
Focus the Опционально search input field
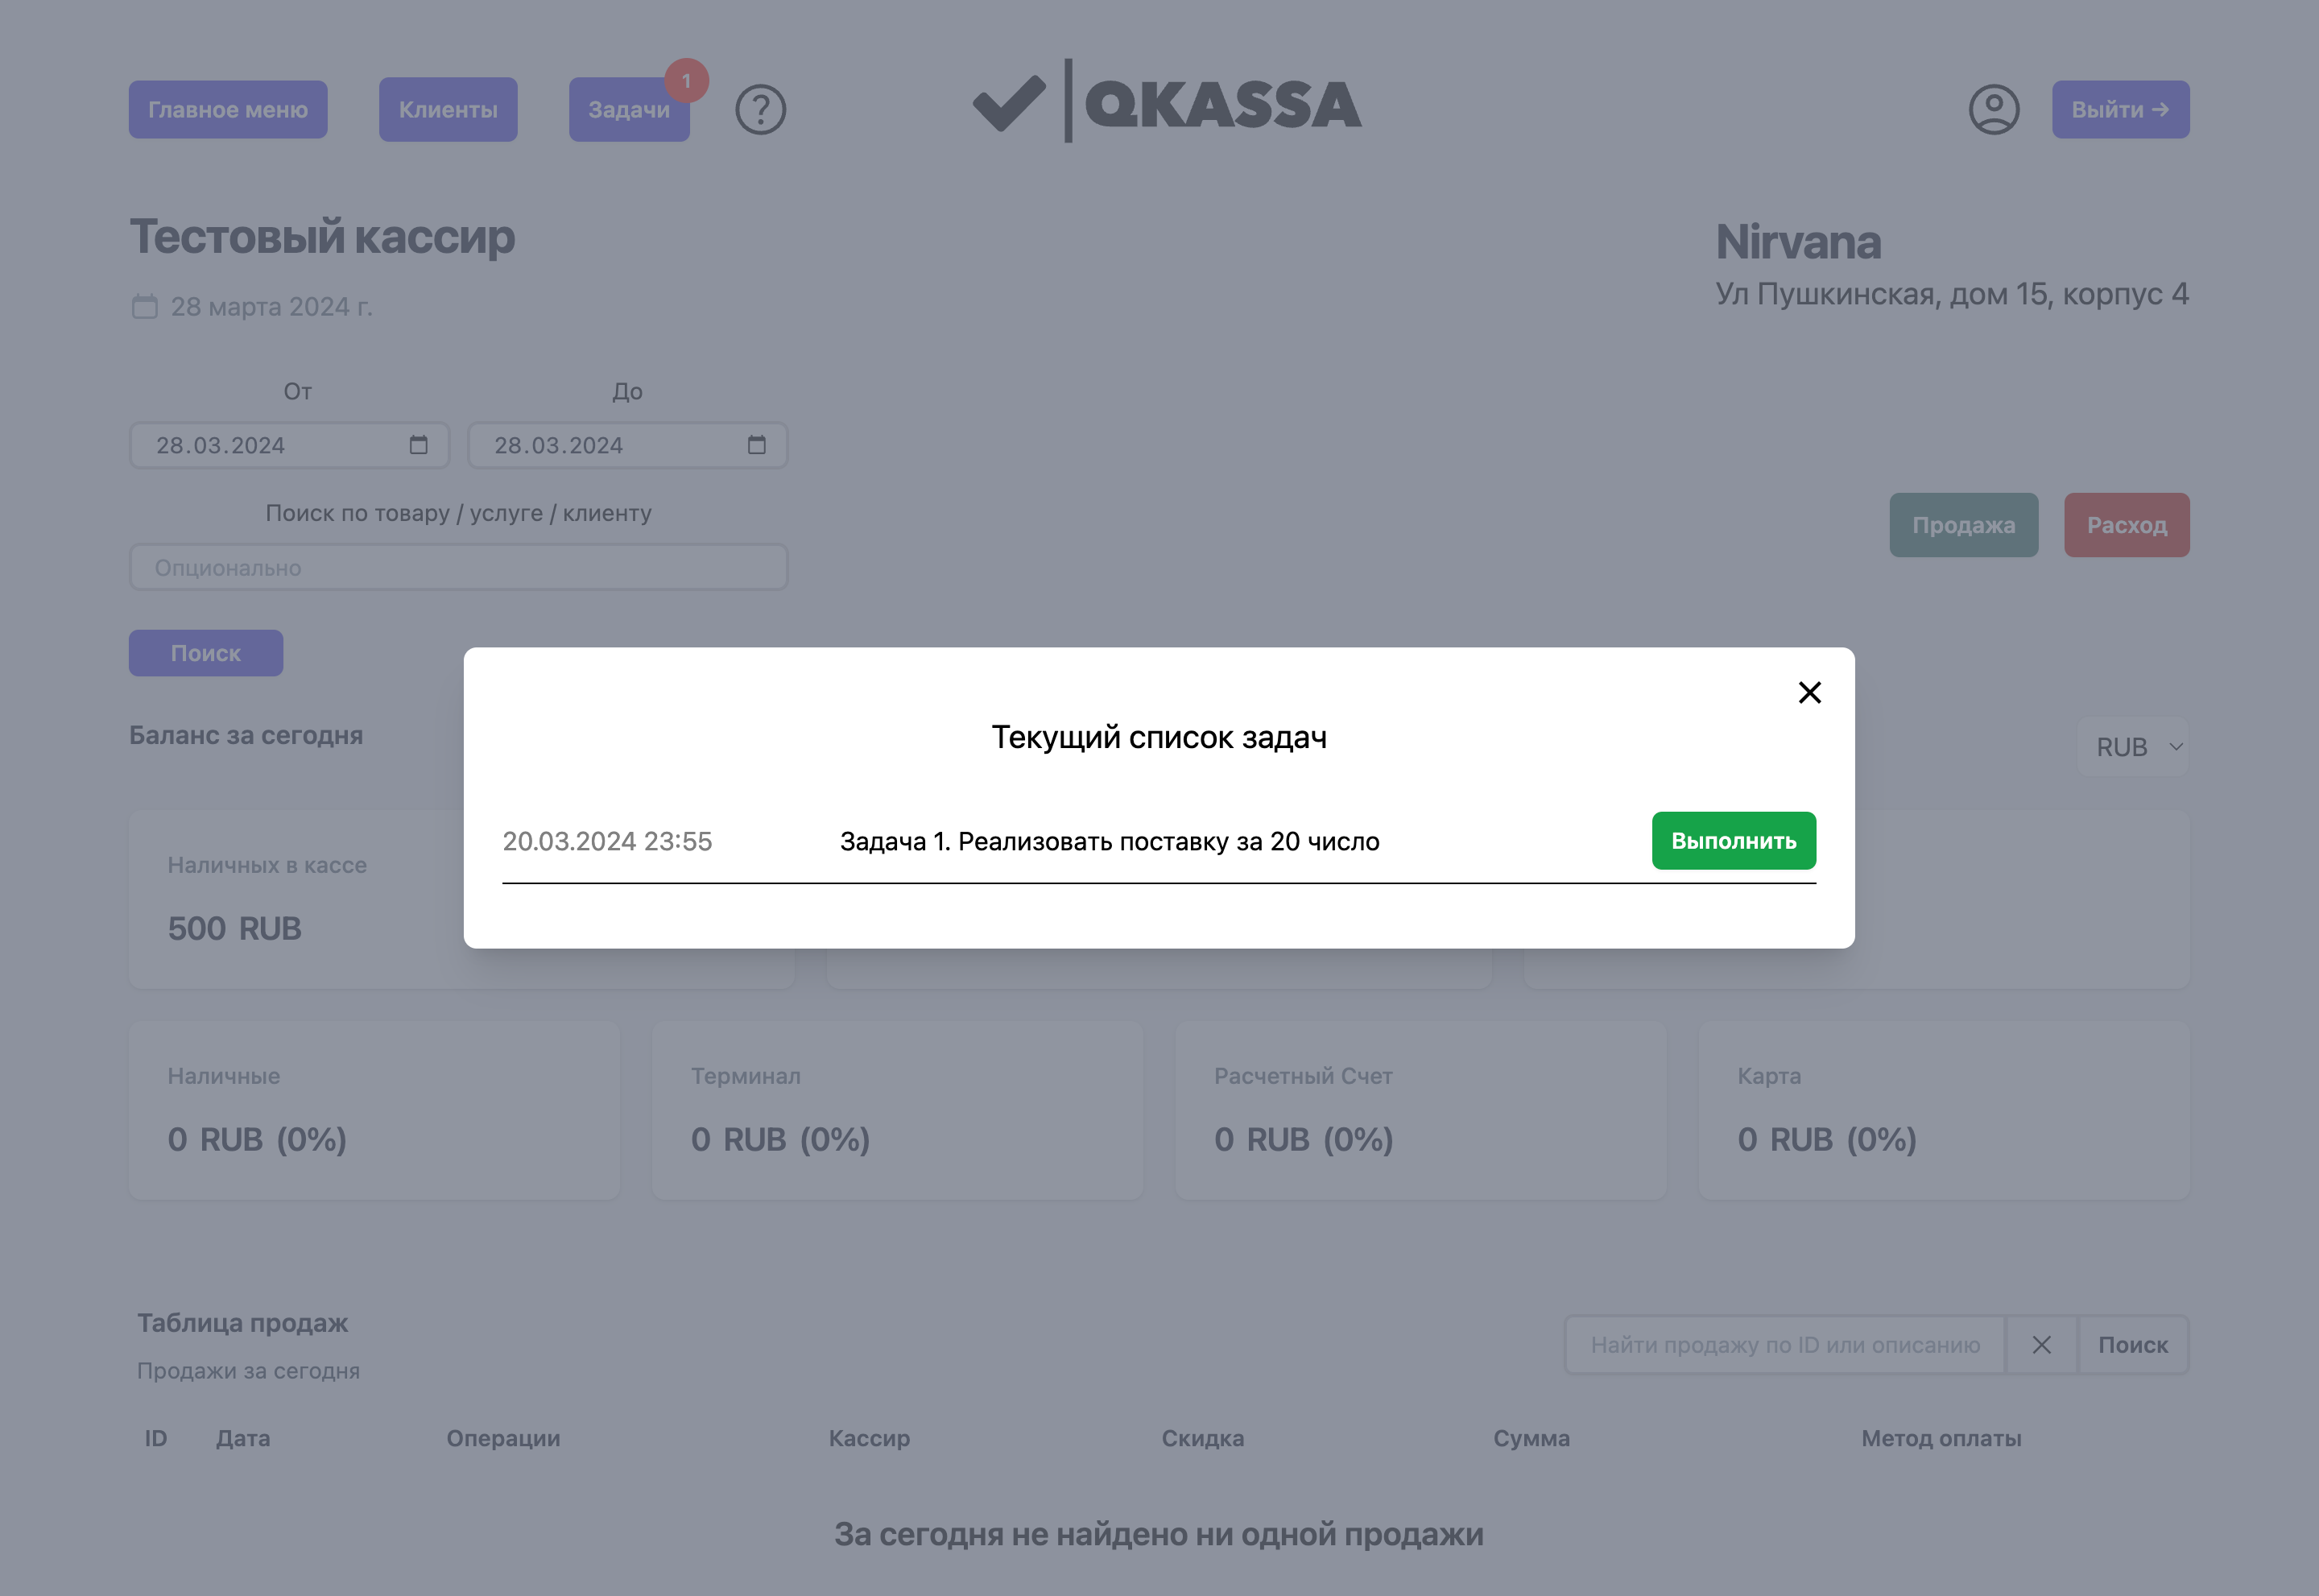pyautogui.click(x=458, y=568)
